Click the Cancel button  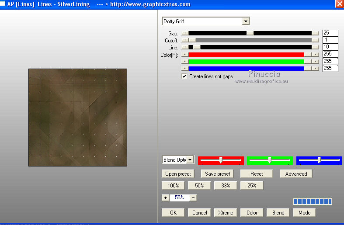(199, 213)
